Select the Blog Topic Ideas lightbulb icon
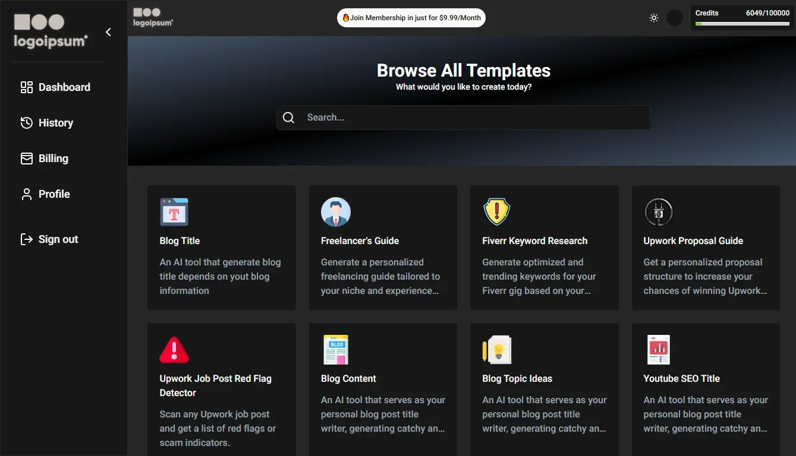796x456 pixels. (496, 350)
